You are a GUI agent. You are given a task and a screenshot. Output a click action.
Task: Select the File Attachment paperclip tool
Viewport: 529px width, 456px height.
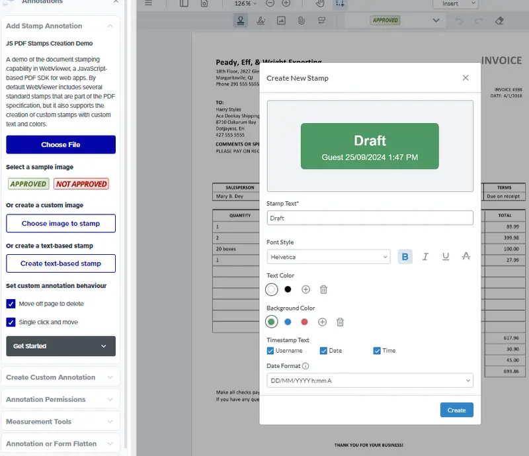(x=302, y=21)
